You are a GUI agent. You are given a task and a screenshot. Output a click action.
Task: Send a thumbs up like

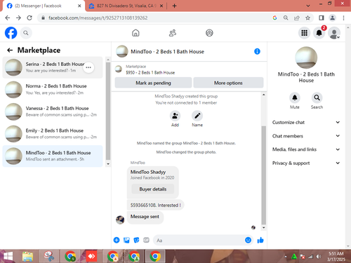[x=260, y=240]
